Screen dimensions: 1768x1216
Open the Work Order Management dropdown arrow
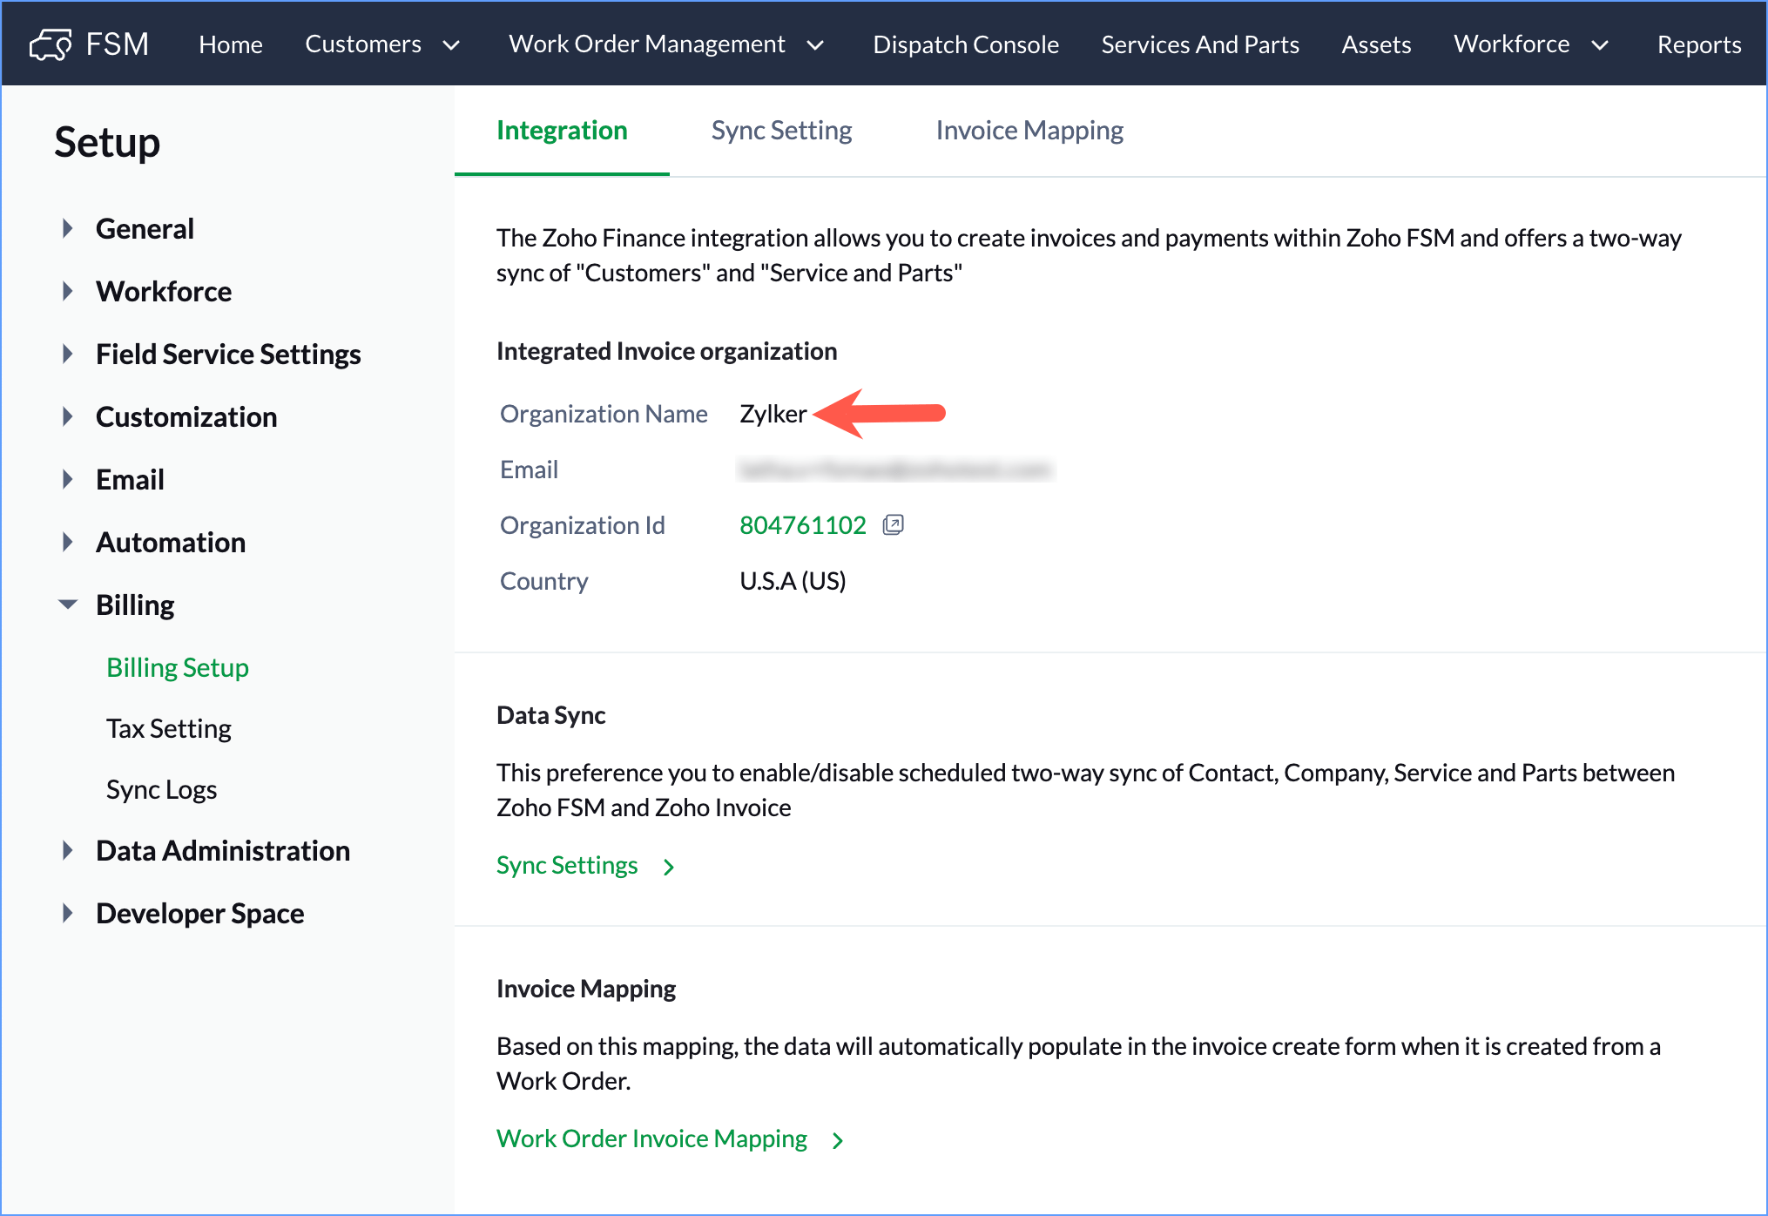click(815, 45)
